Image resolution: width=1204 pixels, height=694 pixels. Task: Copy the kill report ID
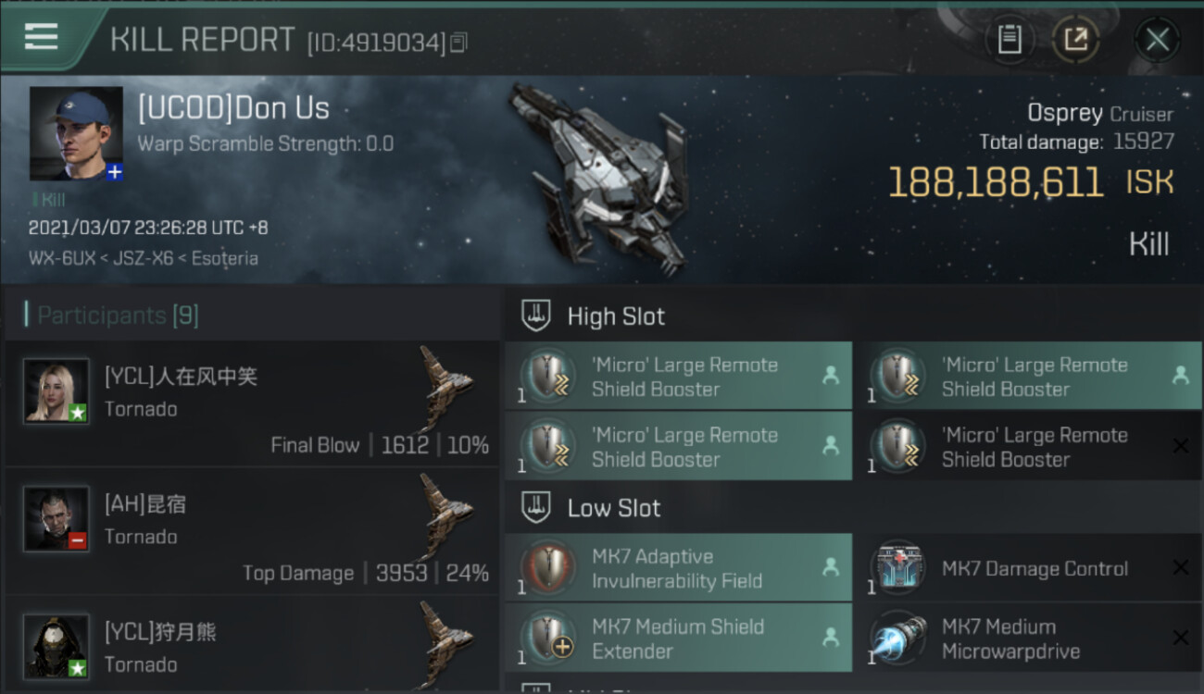459,42
